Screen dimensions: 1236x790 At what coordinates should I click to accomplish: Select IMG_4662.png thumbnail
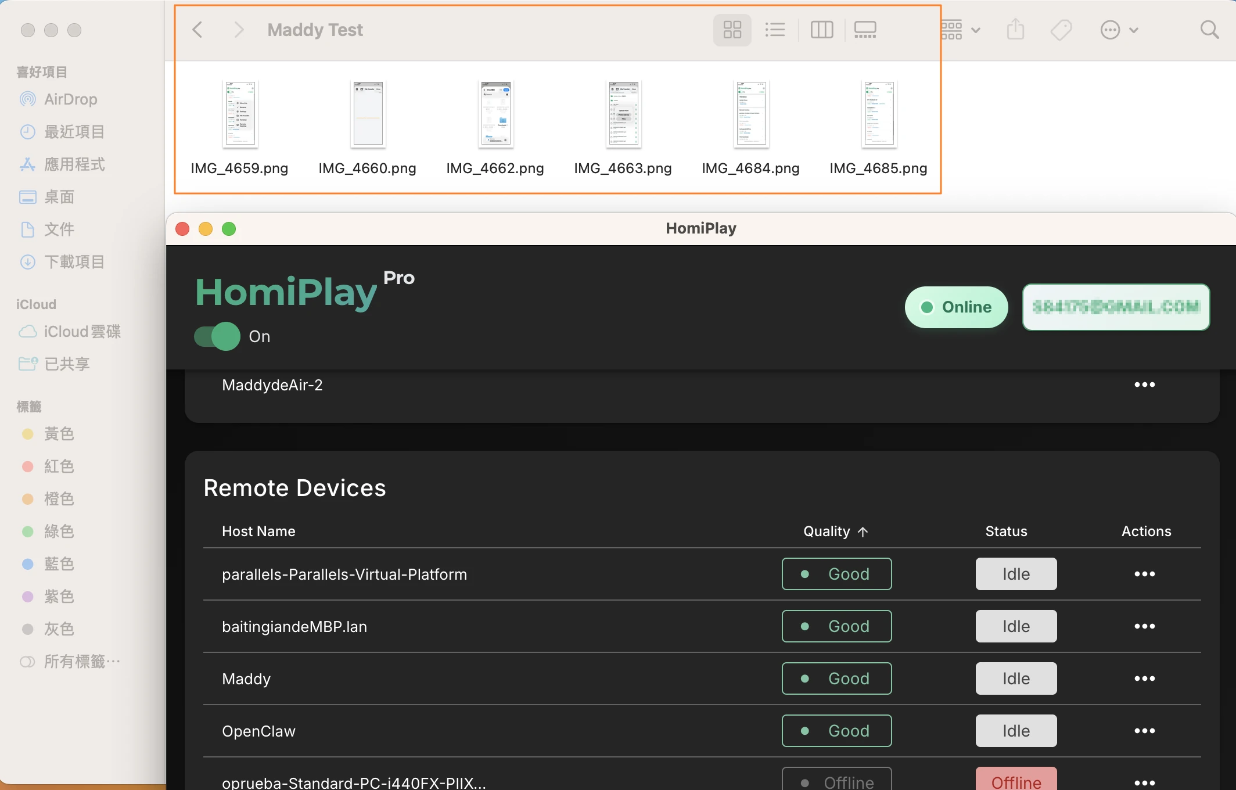coord(495,113)
